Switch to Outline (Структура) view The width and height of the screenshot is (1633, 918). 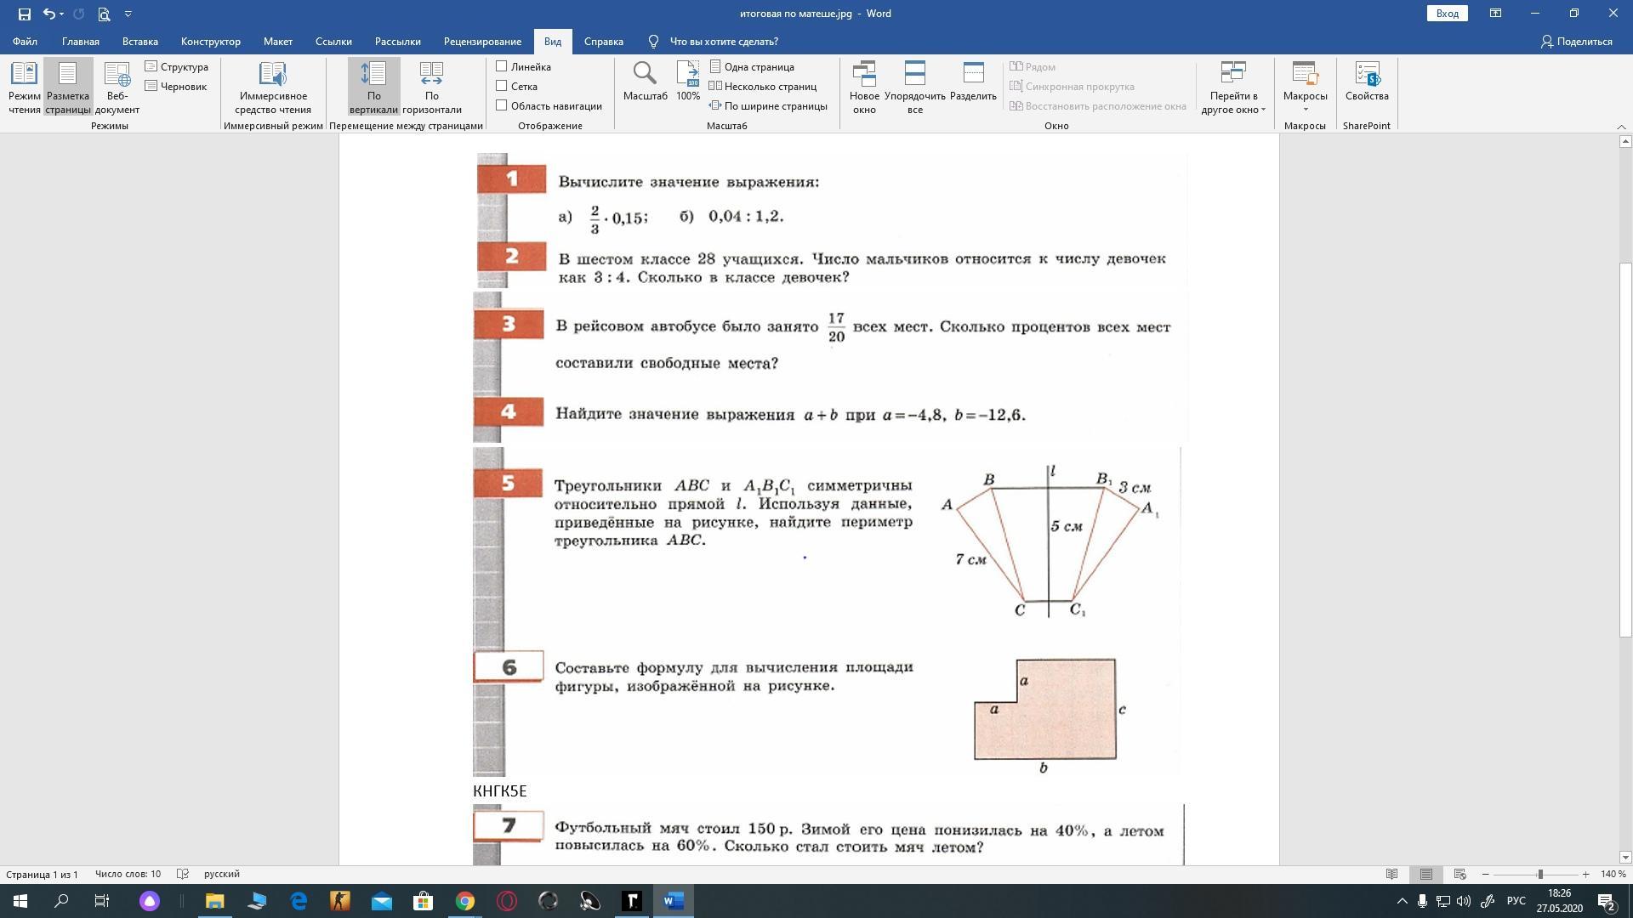coord(177,66)
